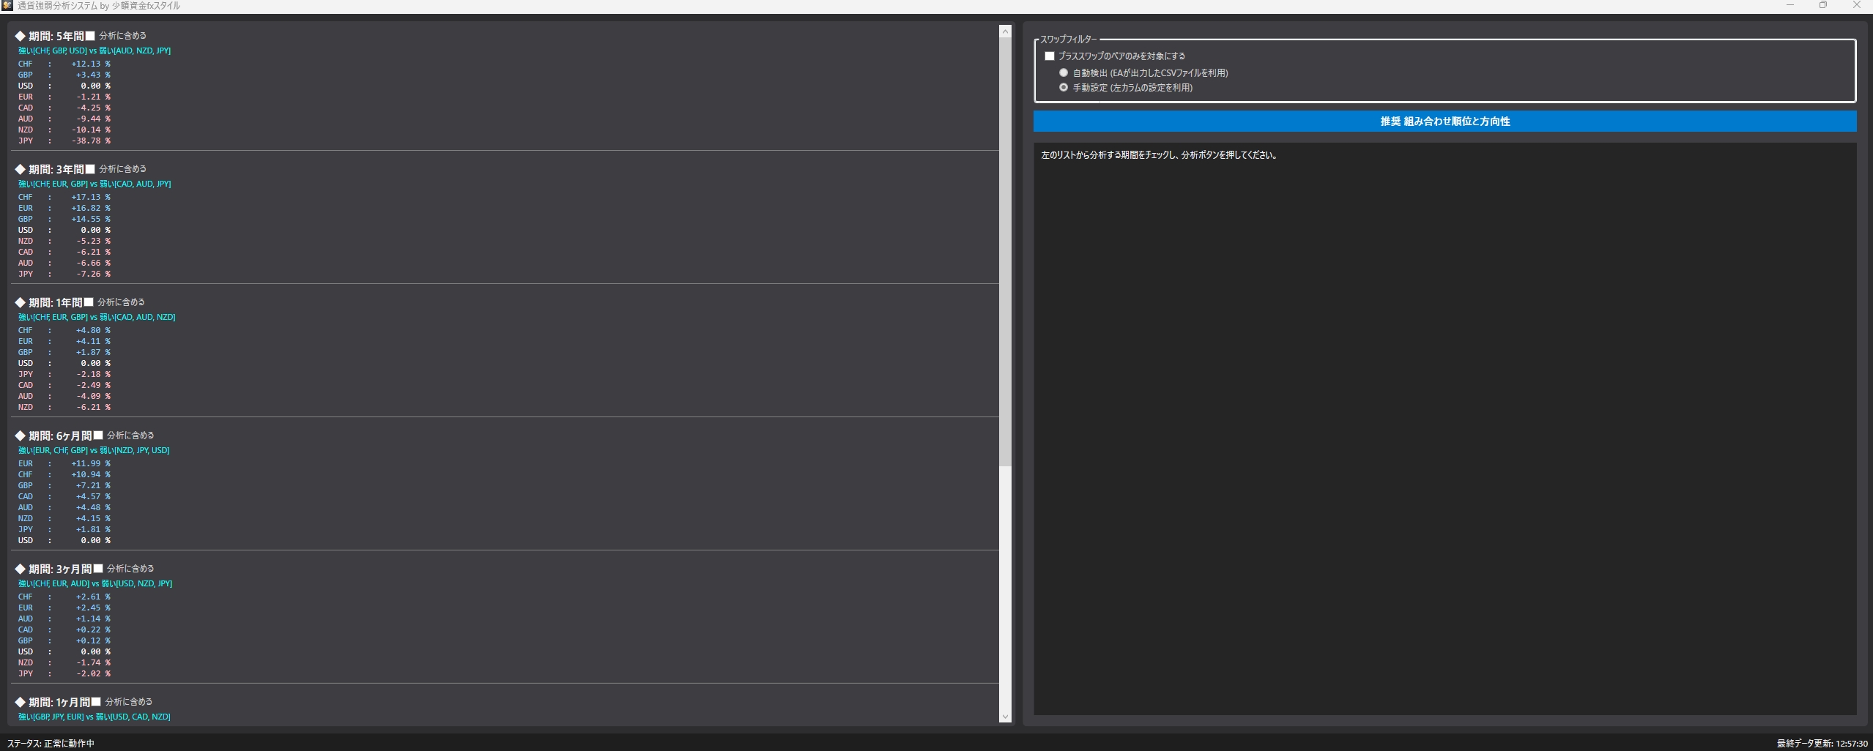Click the EUR +11.99 % row

pyautogui.click(x=64, y=463)
